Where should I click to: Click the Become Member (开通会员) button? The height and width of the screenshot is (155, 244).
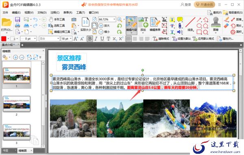205,4
